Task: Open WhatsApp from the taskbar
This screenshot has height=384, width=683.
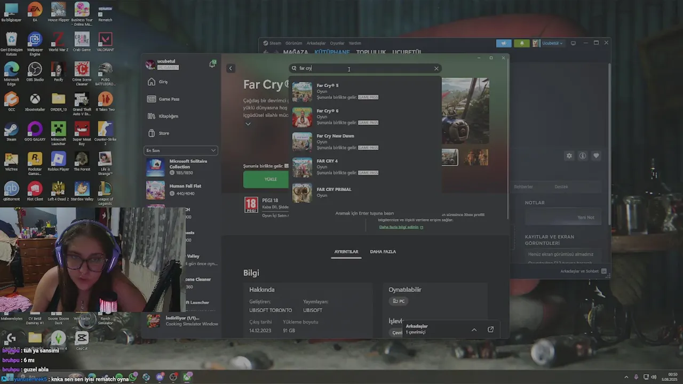Action: point(132,377)
